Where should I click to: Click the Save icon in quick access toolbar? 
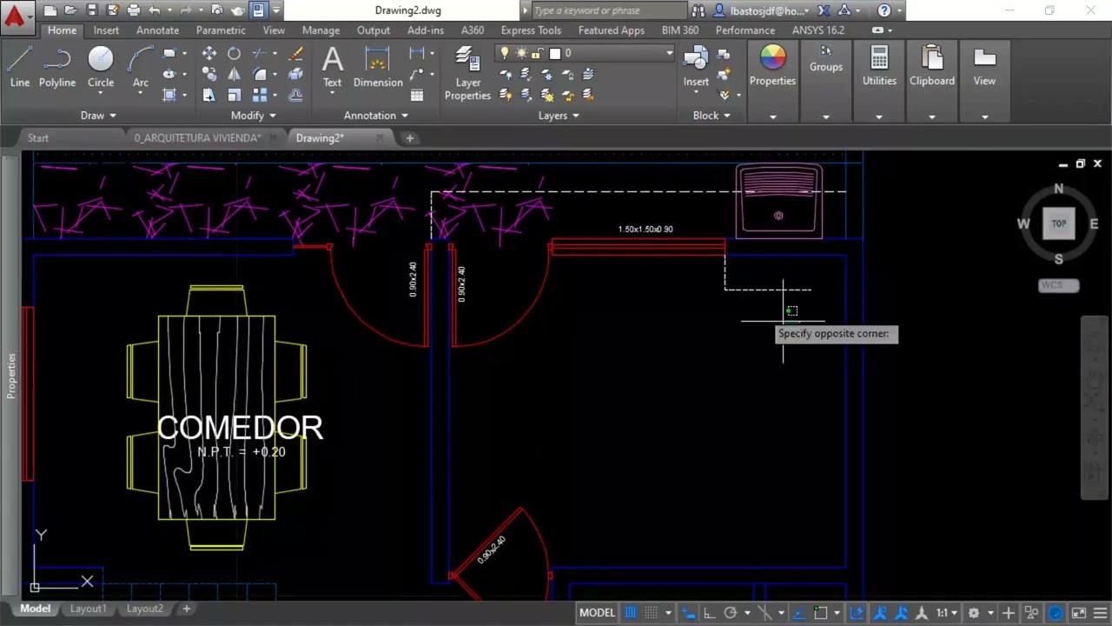click(92, 10)
